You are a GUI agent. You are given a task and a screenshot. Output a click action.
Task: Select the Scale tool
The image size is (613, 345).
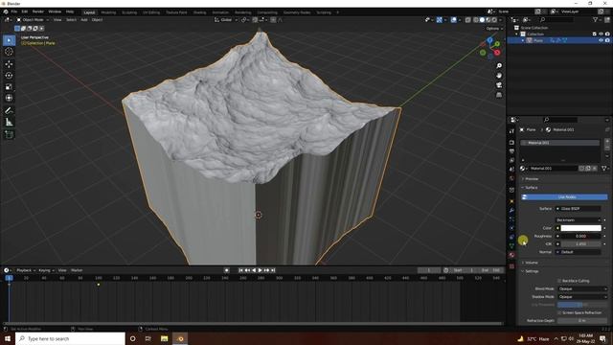pos(9,87)
